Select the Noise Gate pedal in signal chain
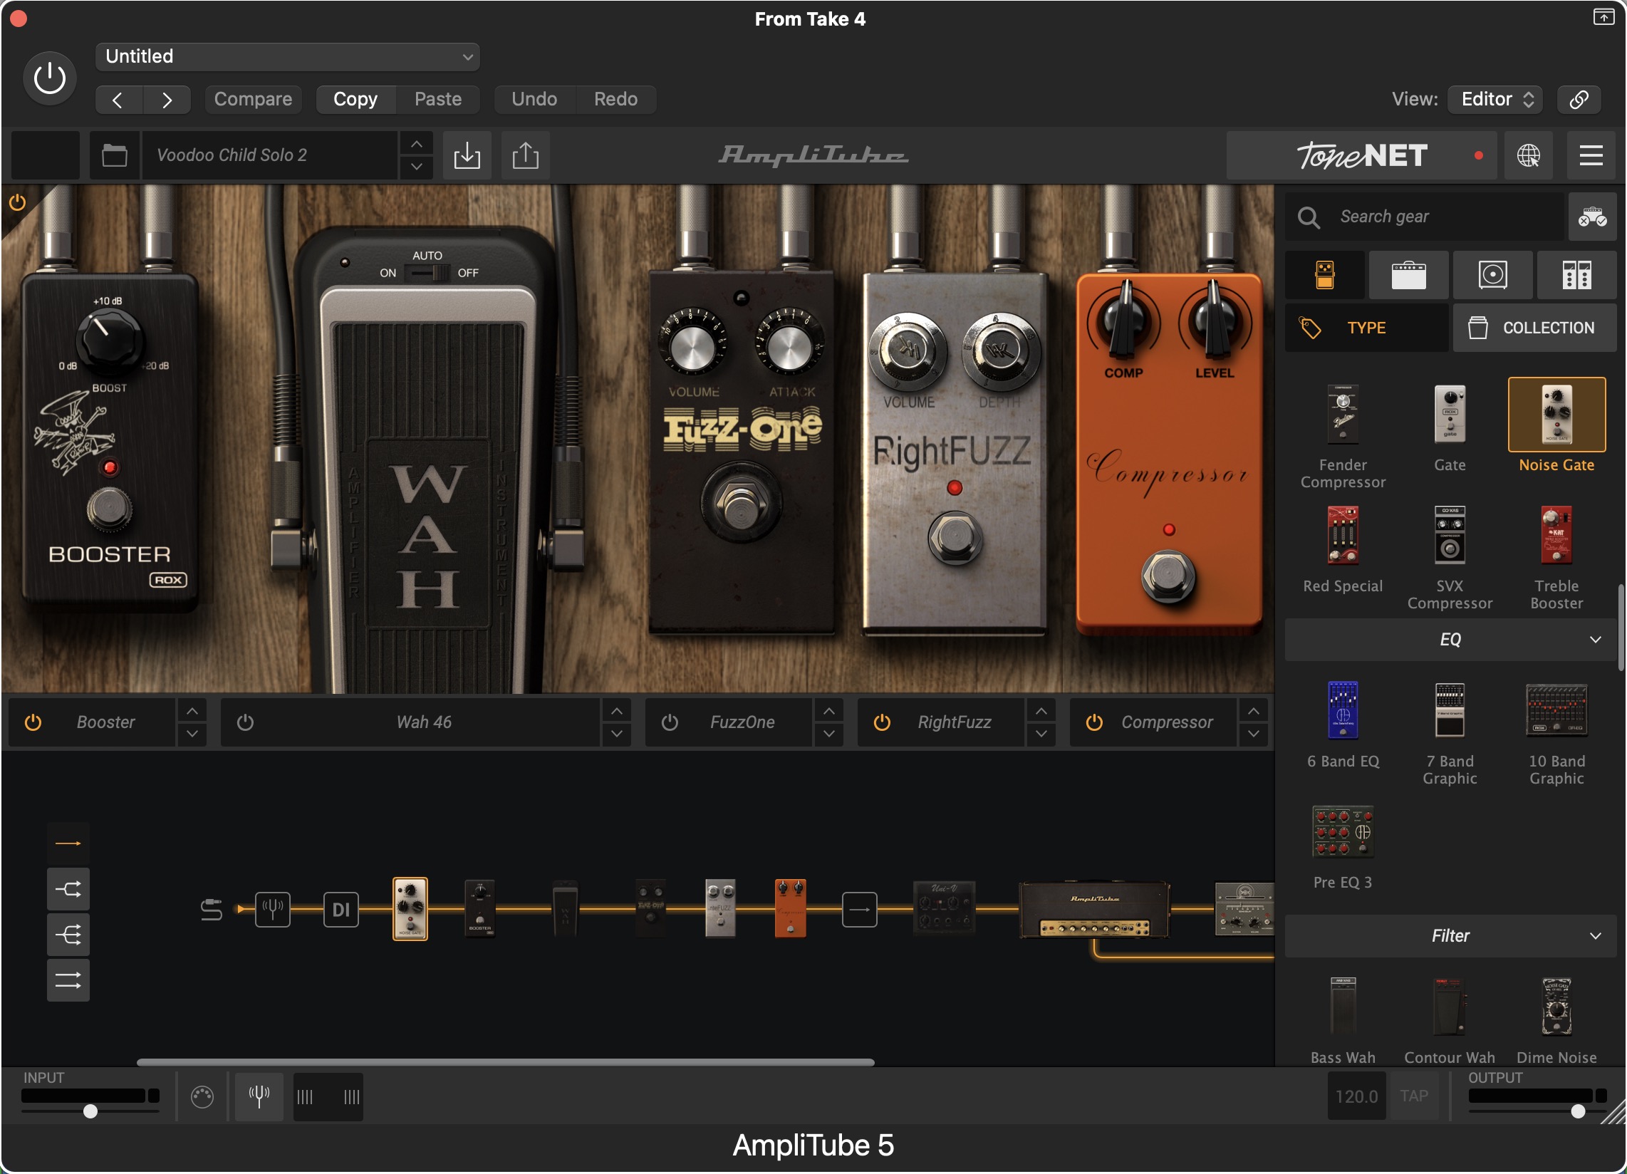 pyautogui.click(x=410, y=908)
